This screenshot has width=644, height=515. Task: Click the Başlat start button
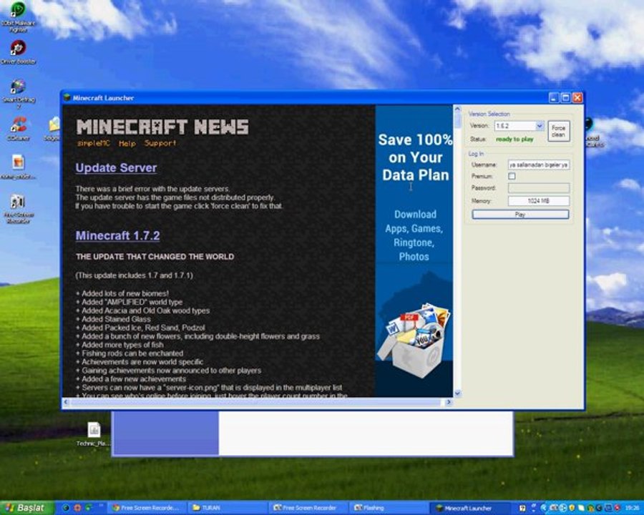click(27, 508)
